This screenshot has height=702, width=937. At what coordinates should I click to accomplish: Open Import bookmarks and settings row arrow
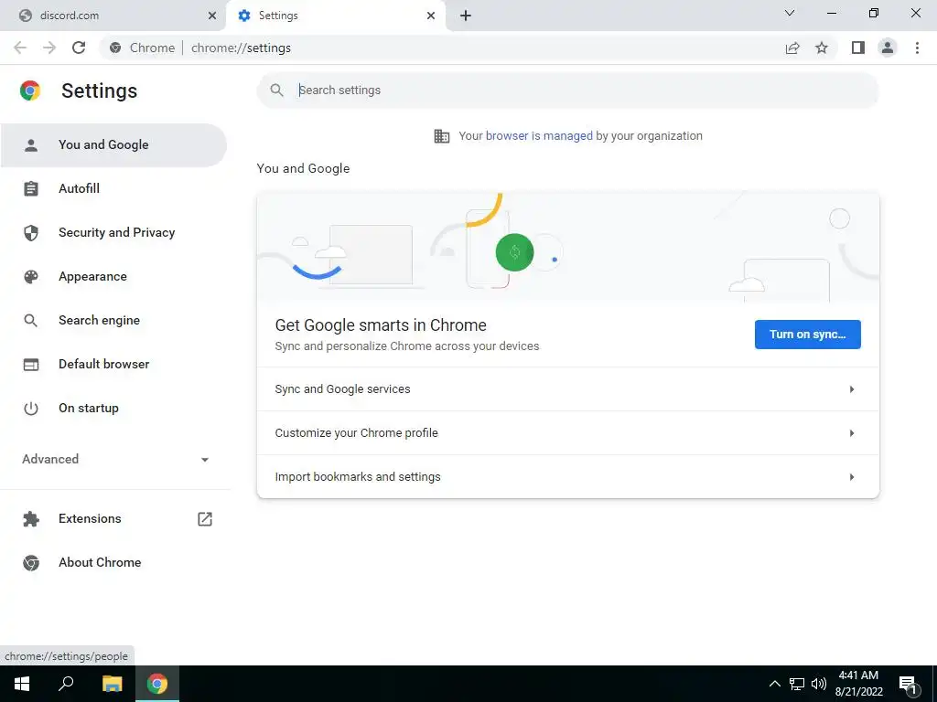[x=852, y=477]
